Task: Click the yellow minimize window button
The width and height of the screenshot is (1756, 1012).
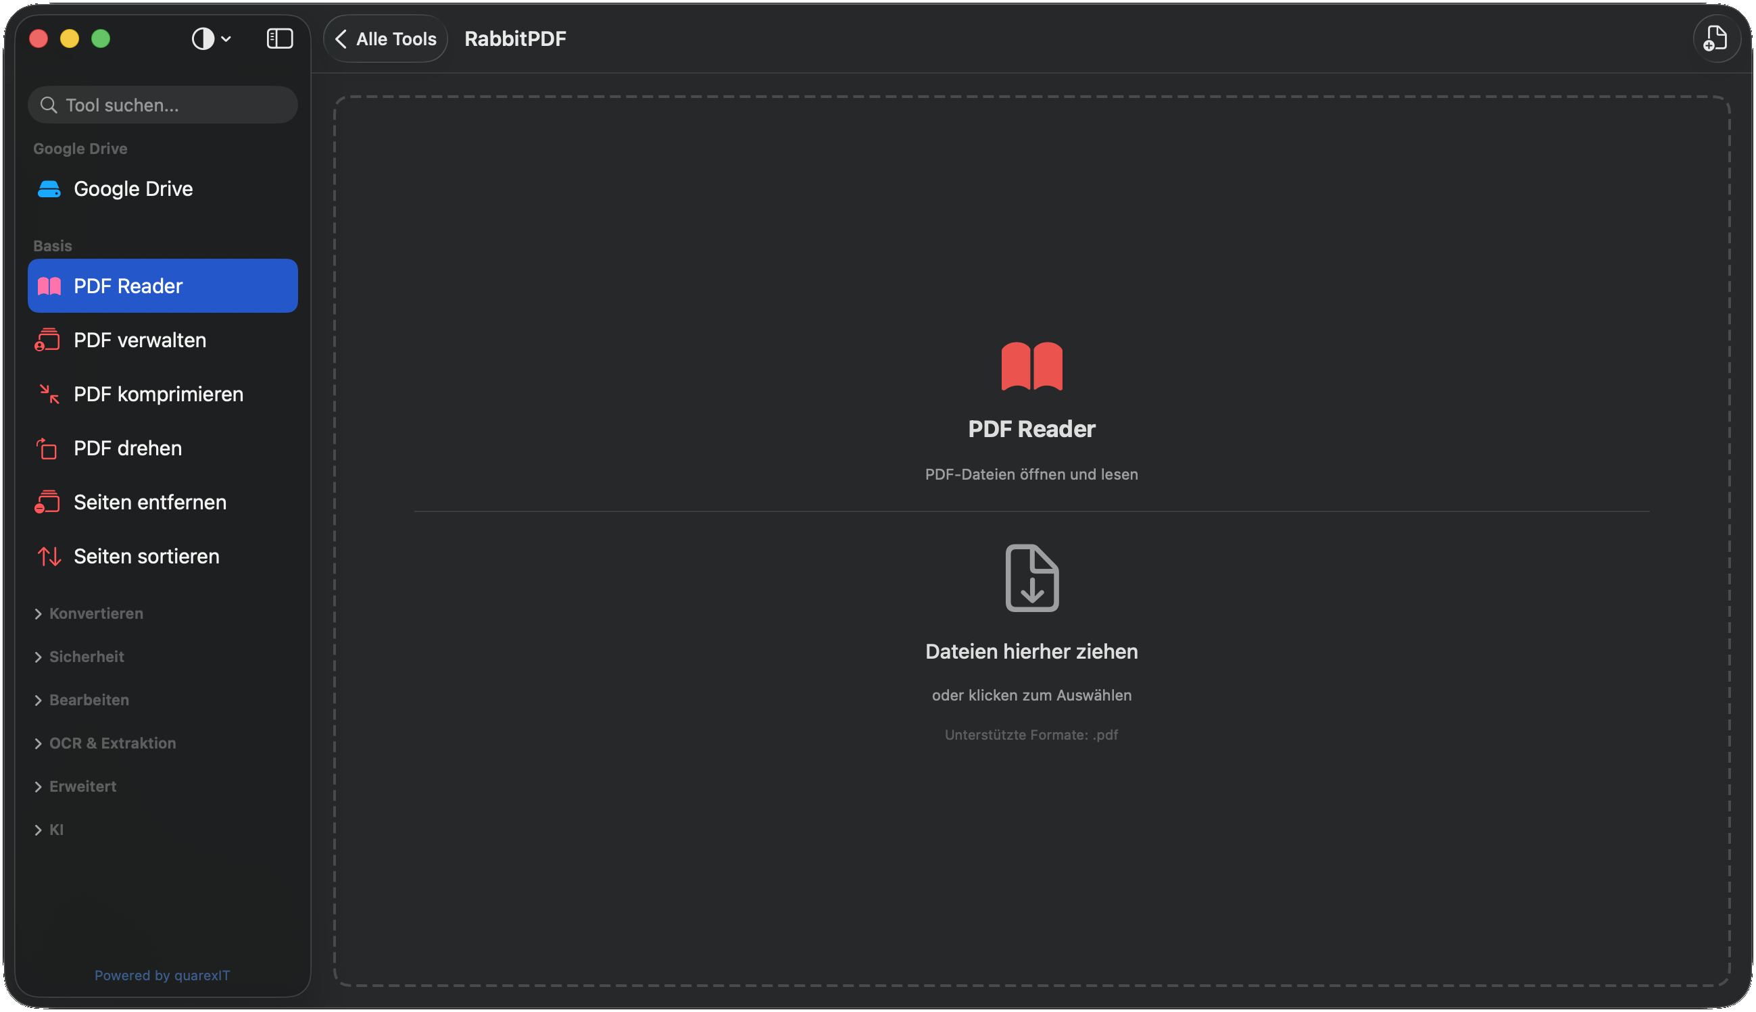Action: click(x=70, y=39)
